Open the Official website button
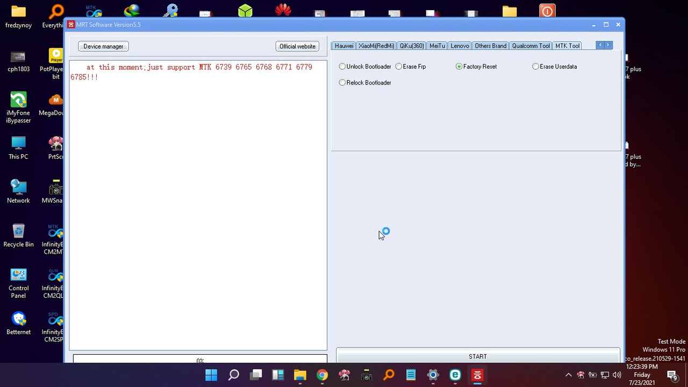Viewport: 688px width, 387px height. pos(297,46)
